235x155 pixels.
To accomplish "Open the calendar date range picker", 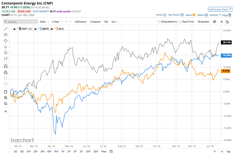I will tap(111, 152).
